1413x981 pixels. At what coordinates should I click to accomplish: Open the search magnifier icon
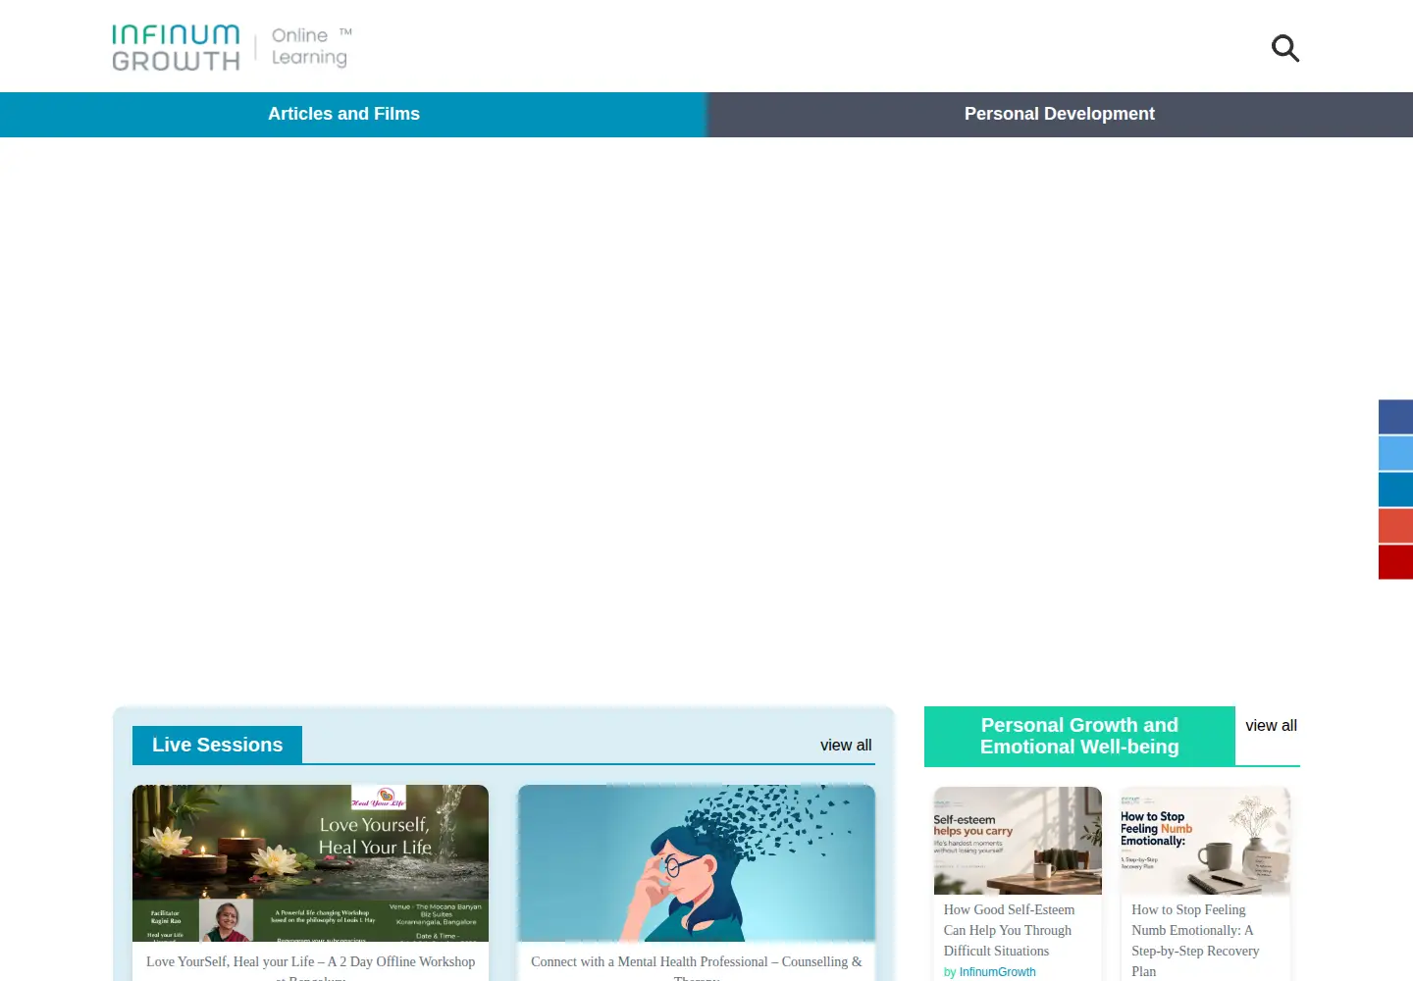[x=1285, y=48]
